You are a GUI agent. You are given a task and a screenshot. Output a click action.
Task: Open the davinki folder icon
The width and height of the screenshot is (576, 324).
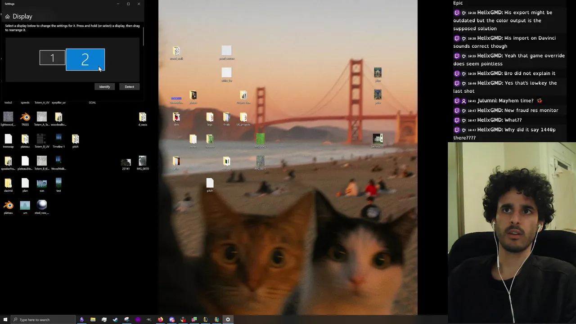tap(8, 183)
